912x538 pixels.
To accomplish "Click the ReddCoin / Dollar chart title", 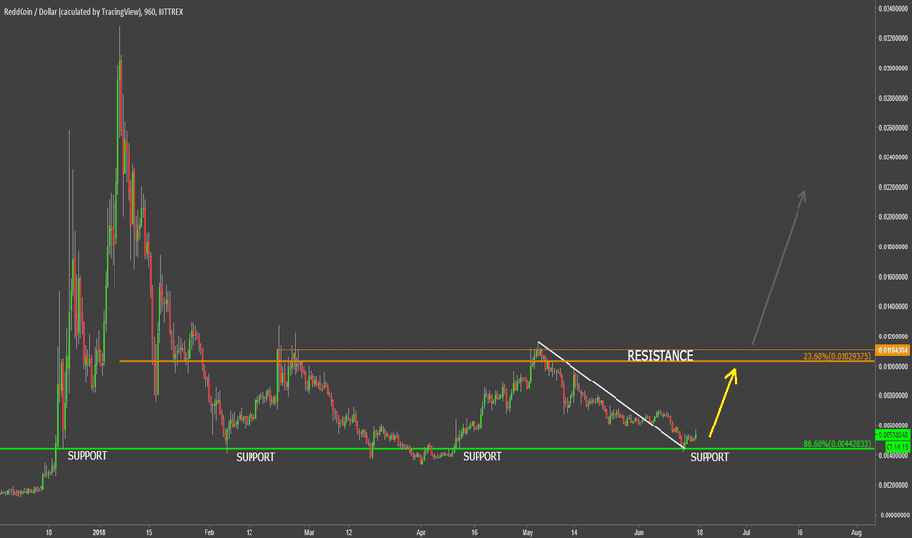I will [93, 12].
